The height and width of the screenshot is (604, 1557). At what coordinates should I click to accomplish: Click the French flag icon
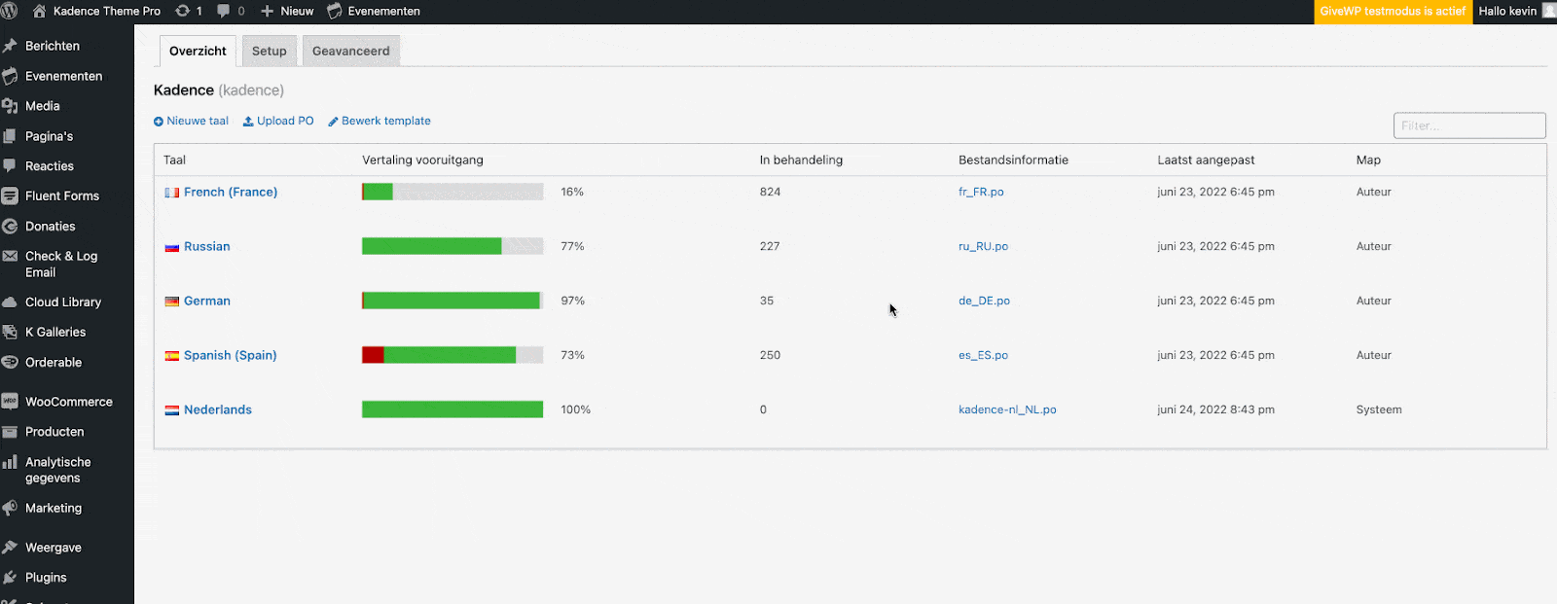click(x=172, y=193)
